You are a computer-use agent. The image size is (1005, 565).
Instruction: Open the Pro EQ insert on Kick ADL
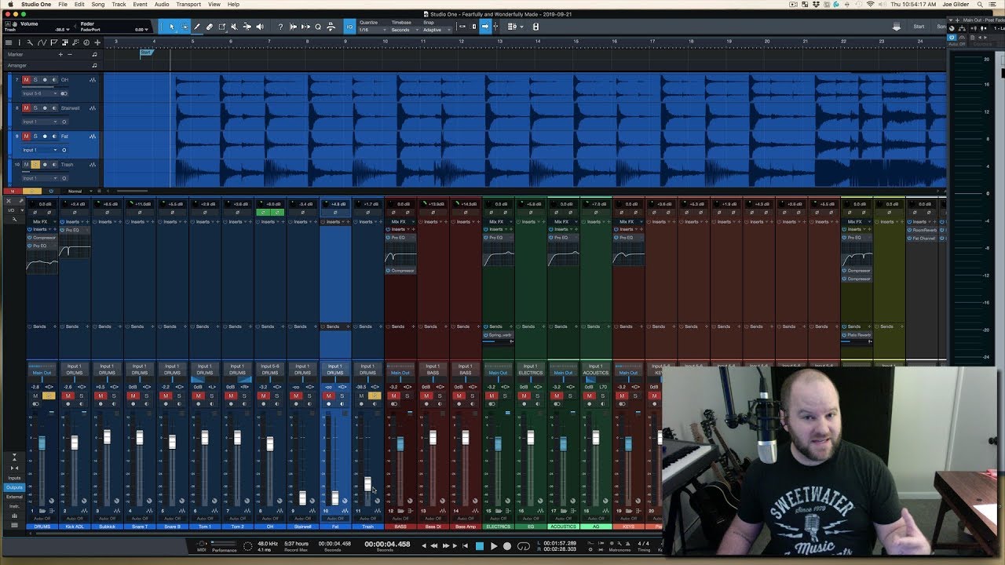click(x=74, y=230)
